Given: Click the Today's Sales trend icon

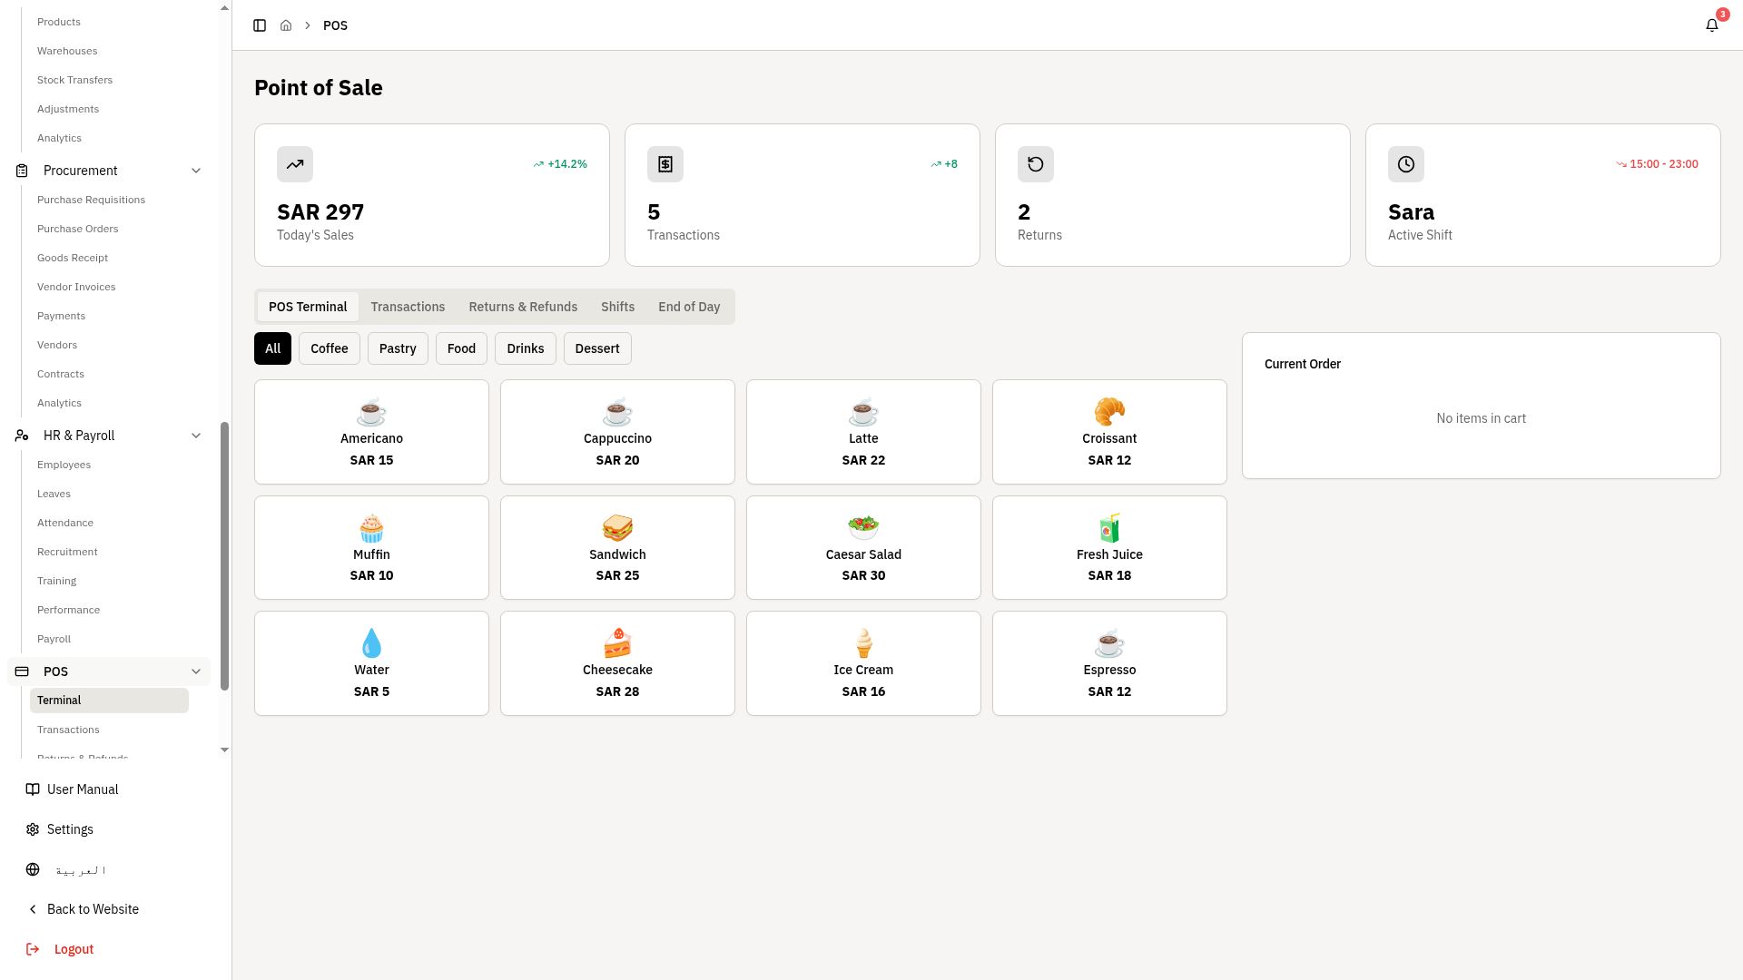Looking at the screenshot, I should [x=295, y=164].
